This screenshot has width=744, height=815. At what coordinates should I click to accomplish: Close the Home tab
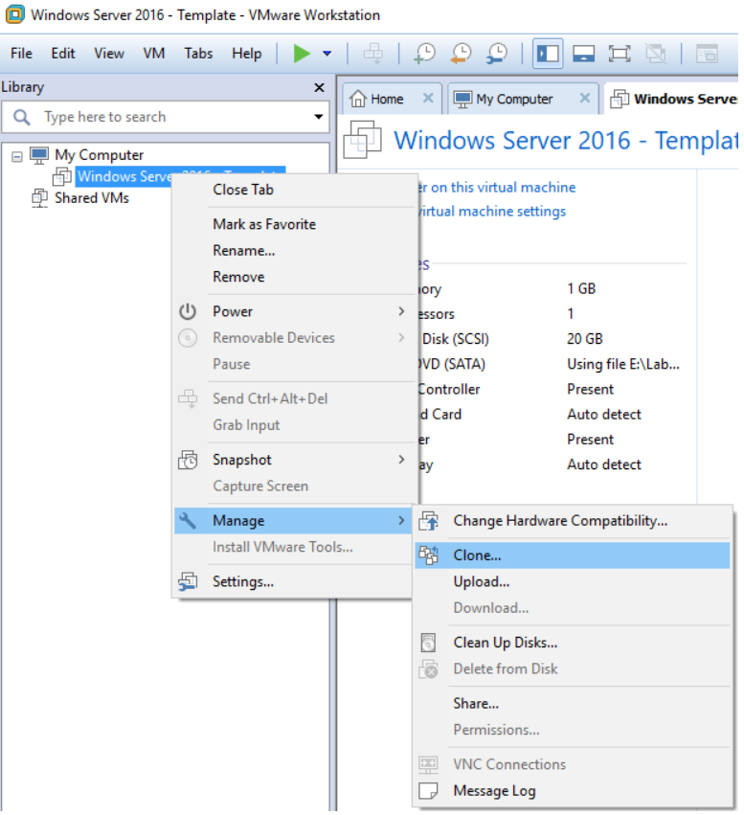pos(428,98)
